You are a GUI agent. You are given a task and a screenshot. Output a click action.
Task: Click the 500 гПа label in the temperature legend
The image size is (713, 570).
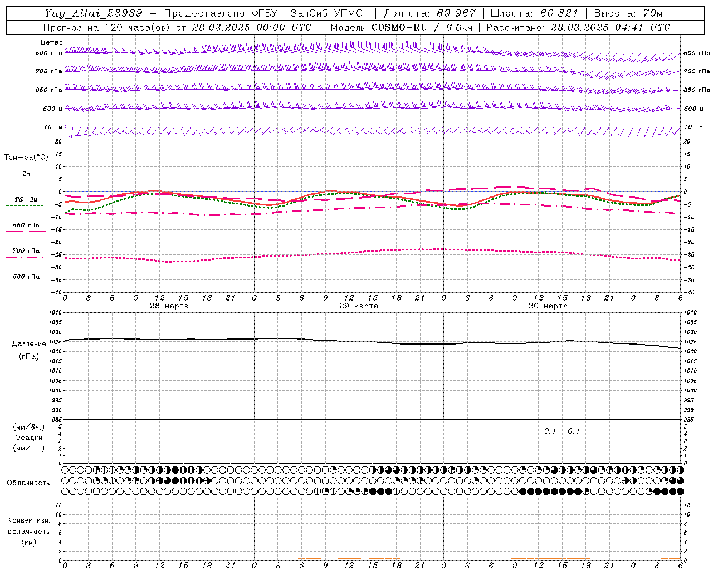coord(26,277)
